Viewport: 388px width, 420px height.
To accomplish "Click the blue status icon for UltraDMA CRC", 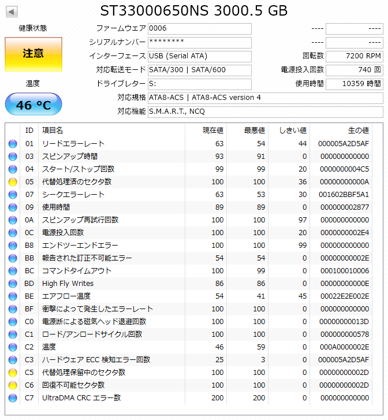I will 13,398.
